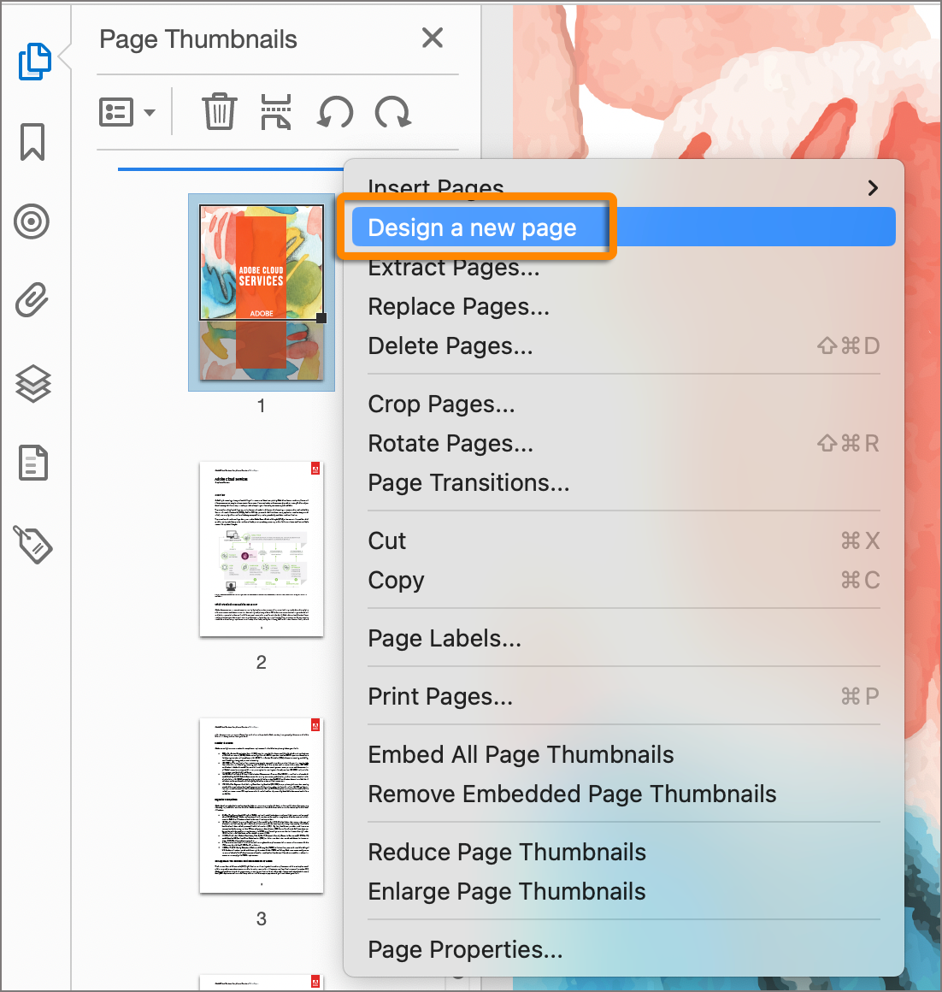Open Page Transitions dialog entry
The image size is (942, 992).
[623, 482]
